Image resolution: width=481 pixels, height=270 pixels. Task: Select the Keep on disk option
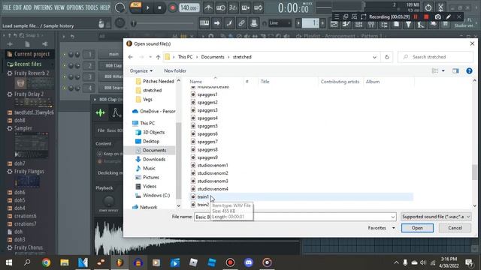(x=99, y=154)
